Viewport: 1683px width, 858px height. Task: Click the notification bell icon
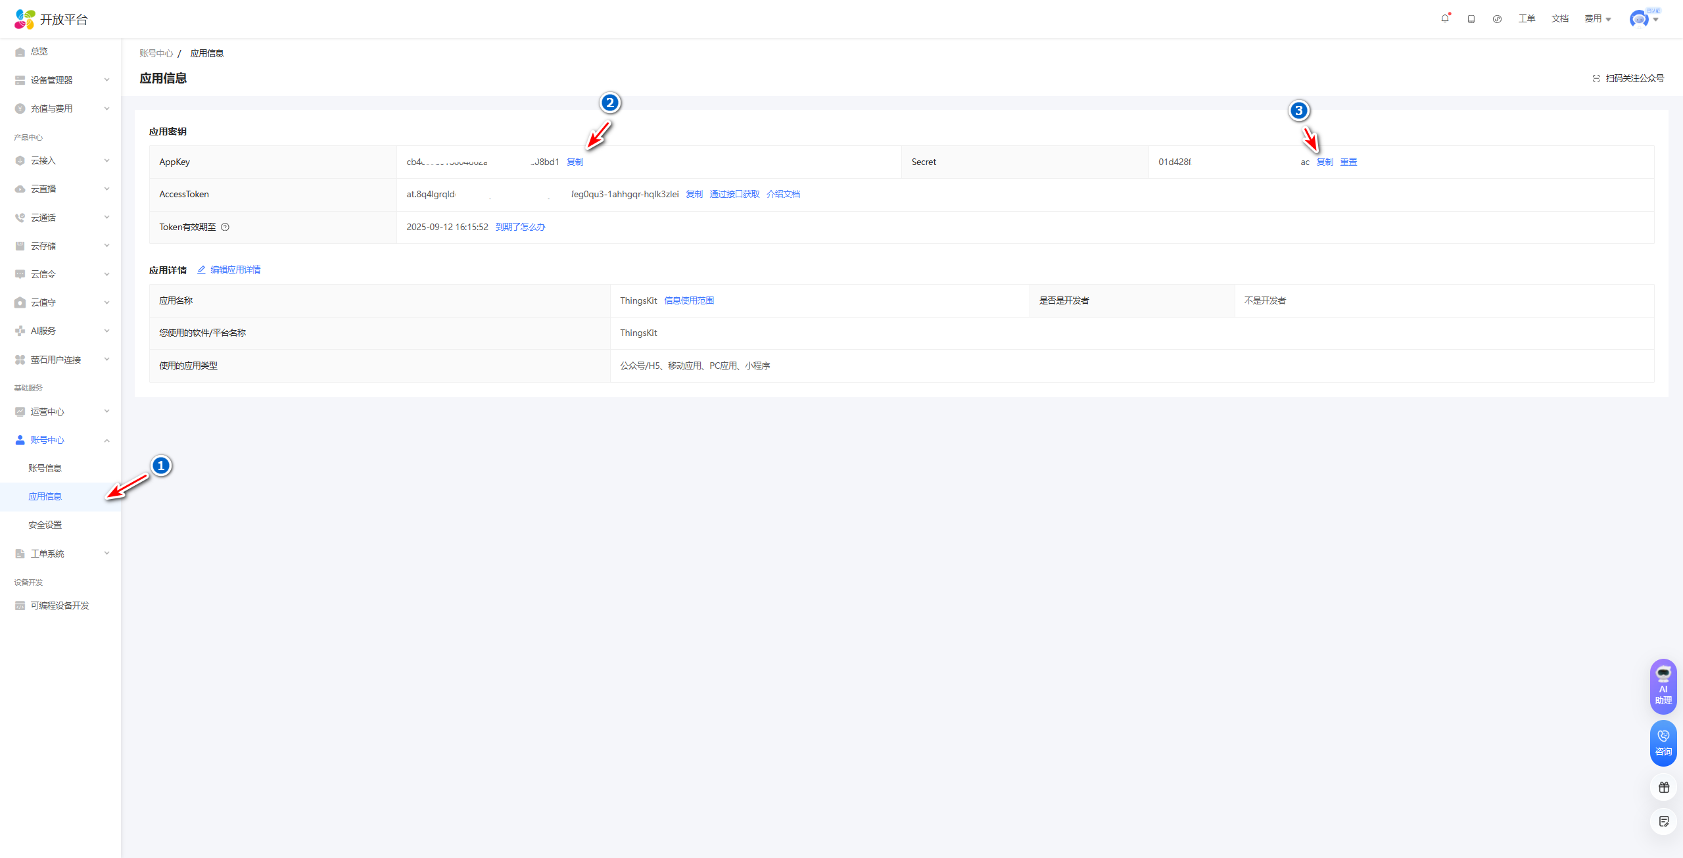pyautogui.click(x=1444, y=18)
